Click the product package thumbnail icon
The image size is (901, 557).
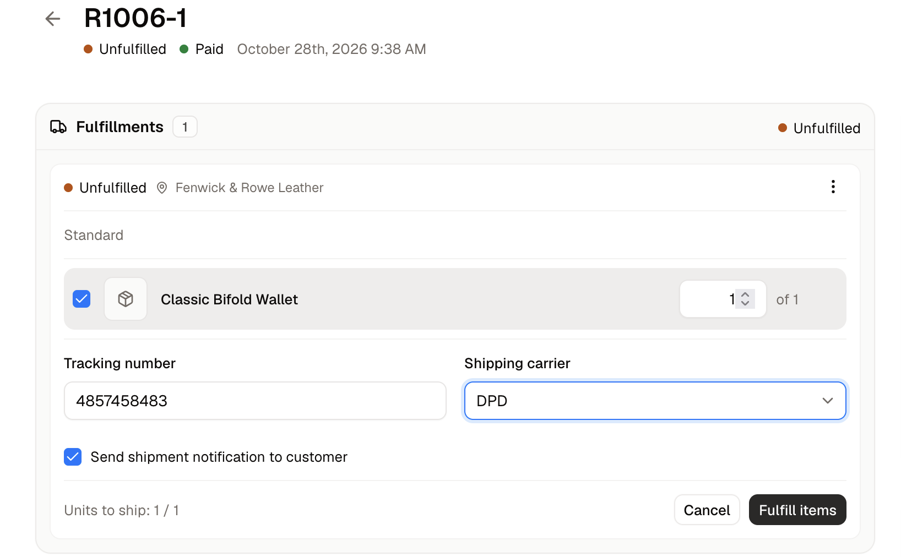pos(126,299)
